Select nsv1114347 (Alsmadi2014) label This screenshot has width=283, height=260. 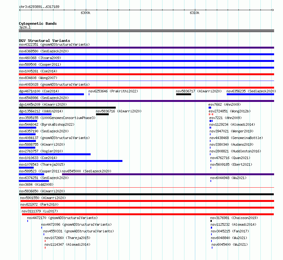click(67, 244)
